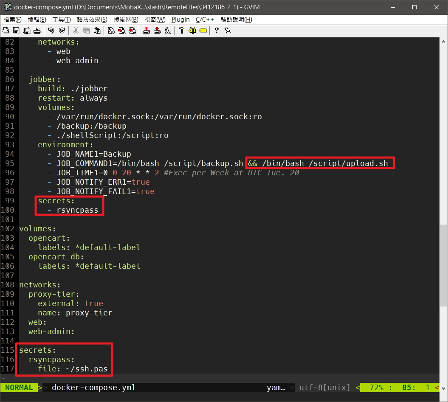448x402 pixels.
Task: Place cursor on line 95 JOB_COMMAND1 text
Action: 85,163
